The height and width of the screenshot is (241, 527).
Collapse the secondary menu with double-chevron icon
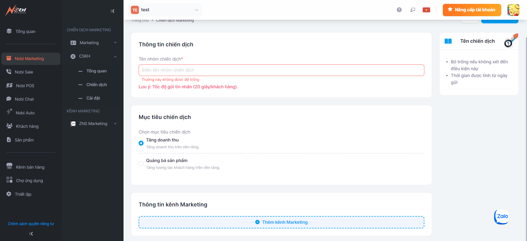(x=113, y=11)
